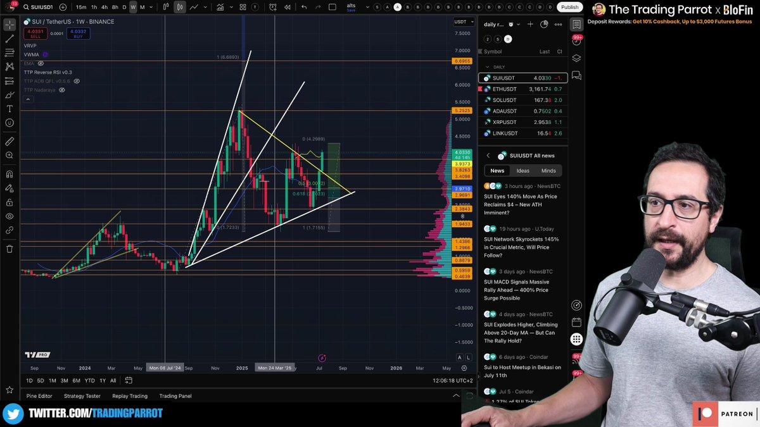Viewport: 760px width, 427px height.
Task: Toggle hide all drawings eye icon
Action: pyautogui.click(x=9, y=216)
